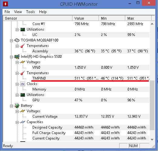The width and height of the screenshot is (158, 151).
Task: Click the HWMonitor app icon in title bar
Action: tap(5, 4)
